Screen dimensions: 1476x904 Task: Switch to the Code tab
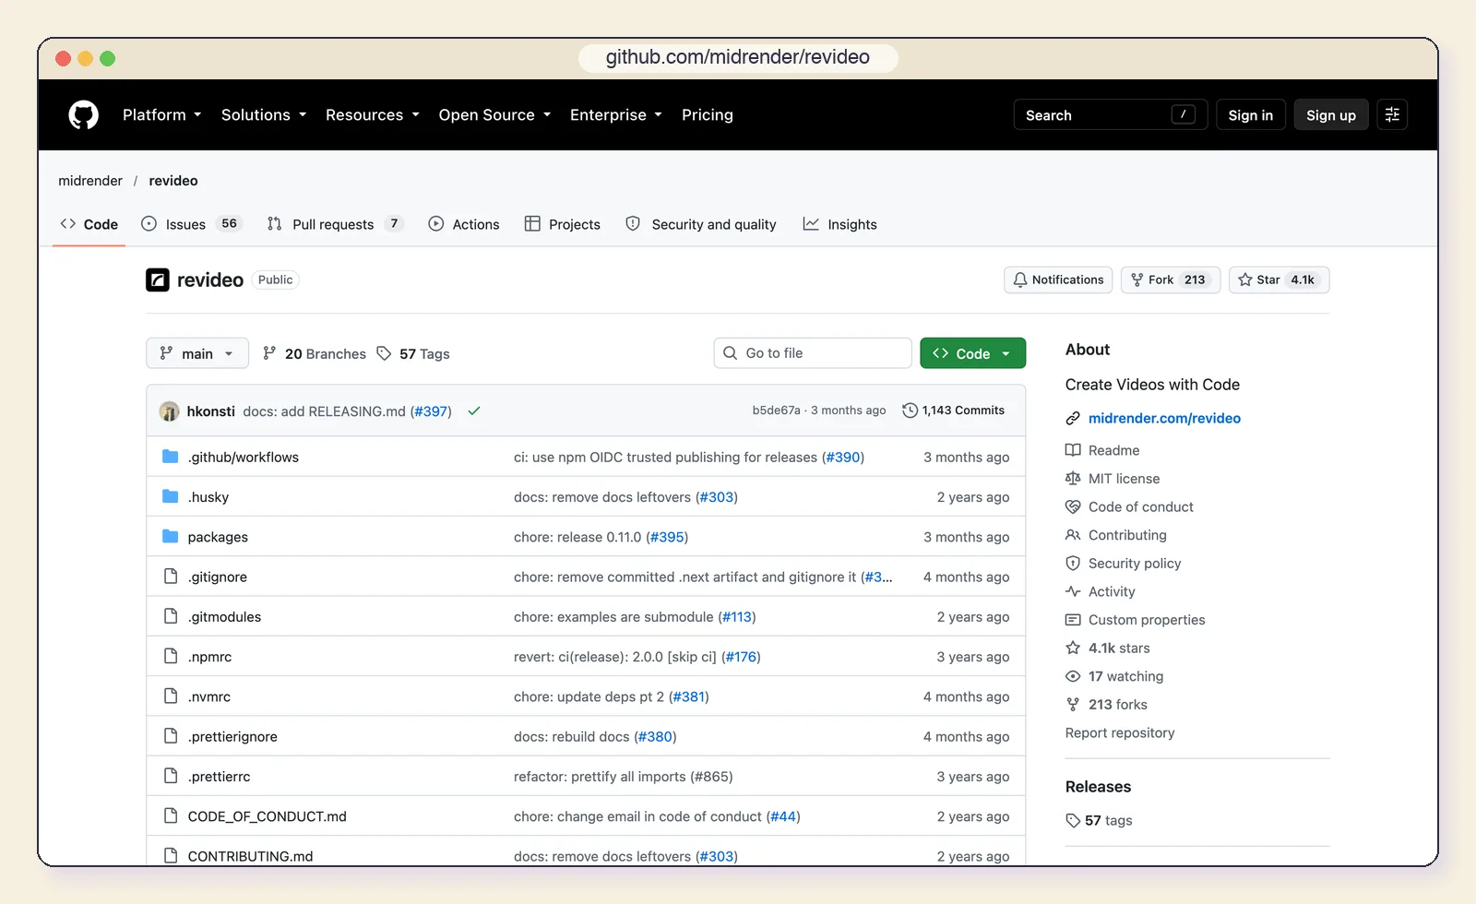pos(89,224)
